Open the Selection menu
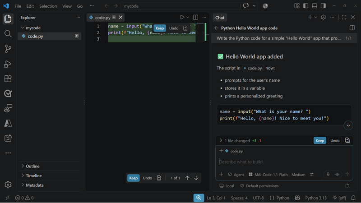This screenshot has width=361, height=203. click(48, 6)
